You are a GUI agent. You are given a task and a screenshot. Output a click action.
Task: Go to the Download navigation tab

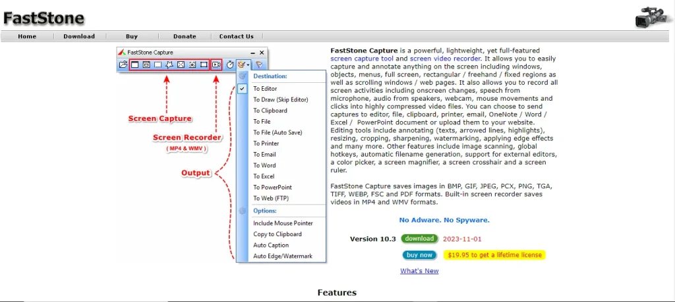(x=79, y=36)
